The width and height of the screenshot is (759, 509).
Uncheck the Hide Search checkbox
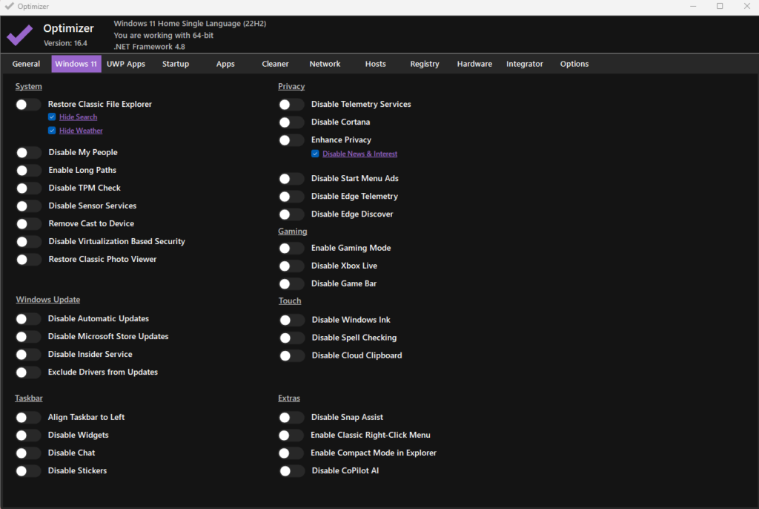pyautogui.click(x=52, y=117)
